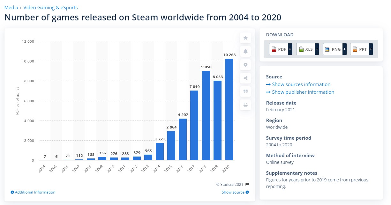Click the 2017 bar labeled 7 049
Image resolution: width=391 pixels, height=205 pixels.
click(x=194, y=125)
